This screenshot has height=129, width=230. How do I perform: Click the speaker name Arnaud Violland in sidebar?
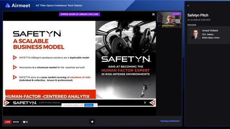pyautogui.click(x=210, y=30)
